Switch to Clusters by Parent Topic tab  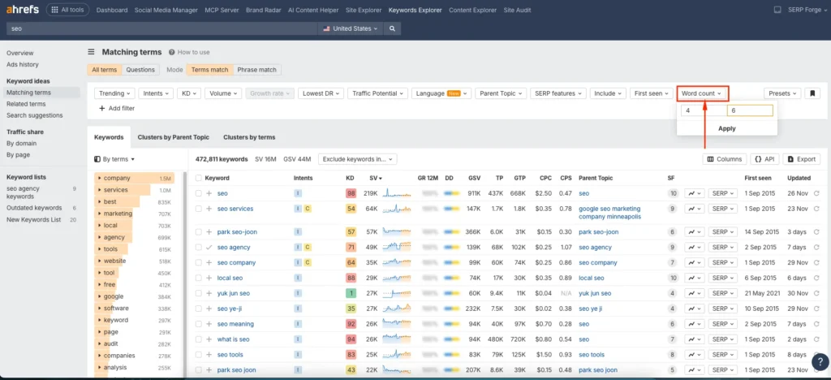[x=173, y=137]
